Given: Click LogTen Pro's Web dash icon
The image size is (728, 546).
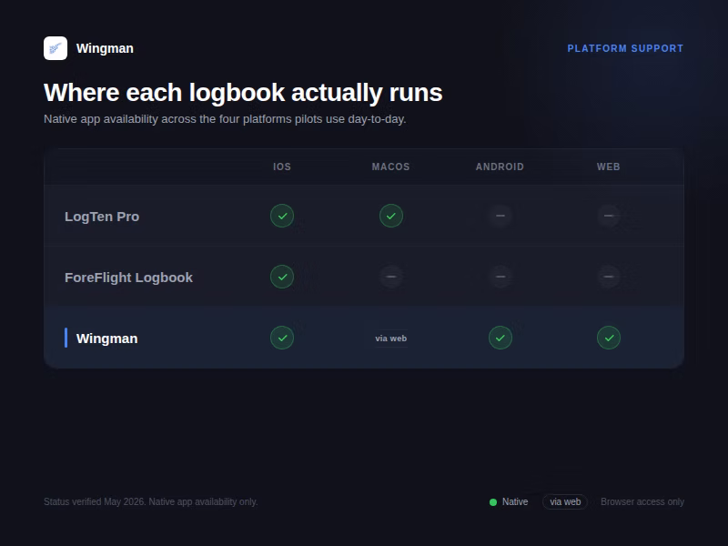Looking at the screenshot, I should [608, 216].
